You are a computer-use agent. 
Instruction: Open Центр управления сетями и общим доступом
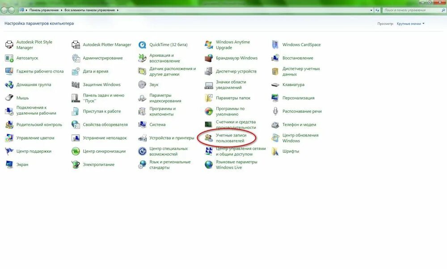point(240,151)
